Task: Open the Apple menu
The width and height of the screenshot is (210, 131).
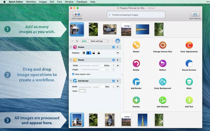Action: (x=4, y=2)
